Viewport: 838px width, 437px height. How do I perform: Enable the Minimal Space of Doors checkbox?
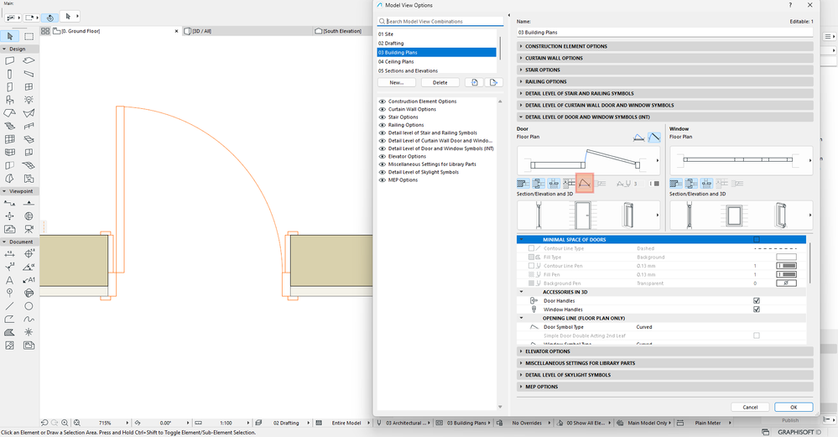757,240
